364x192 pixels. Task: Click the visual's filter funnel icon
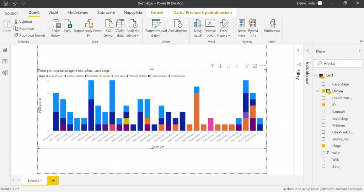click(x=247, y=66)
